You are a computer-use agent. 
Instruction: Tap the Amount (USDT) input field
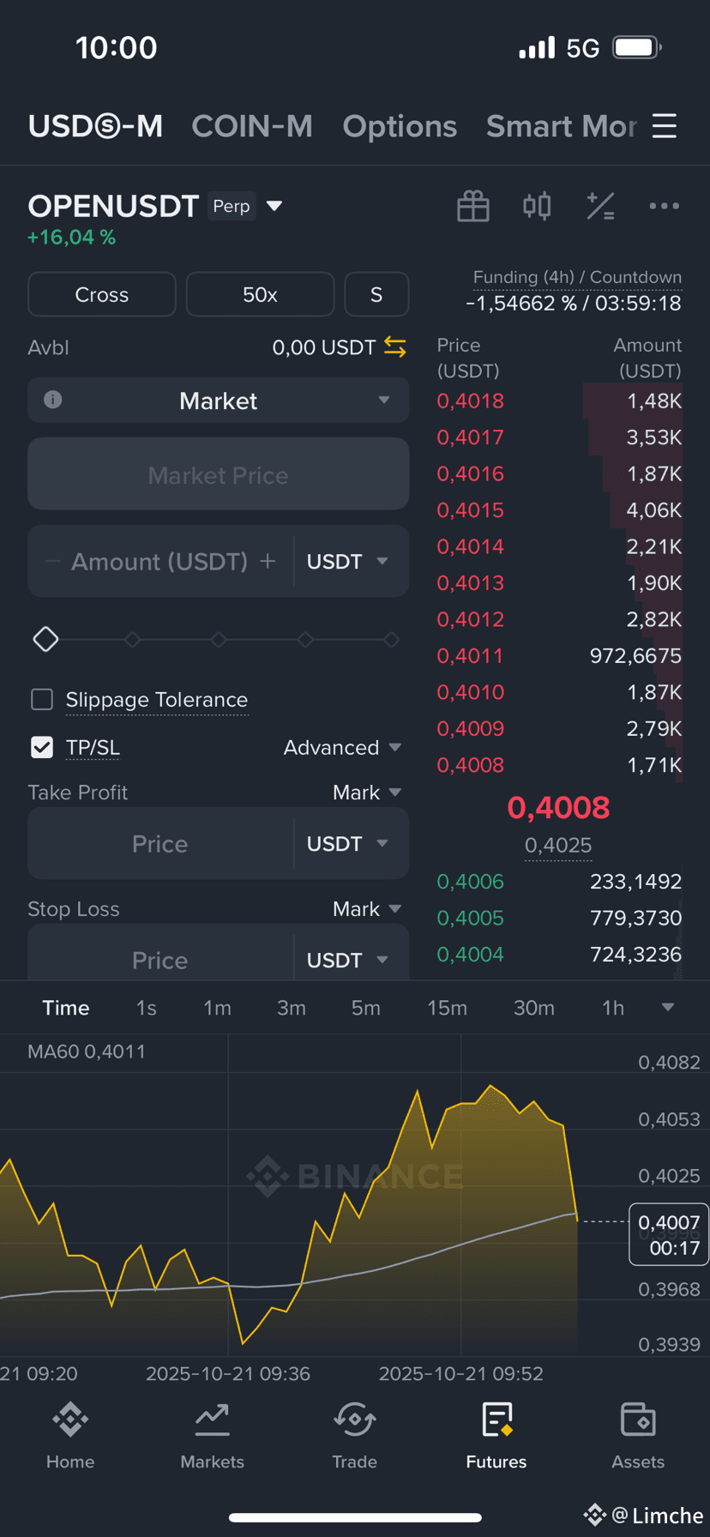[x=159, y=562]
